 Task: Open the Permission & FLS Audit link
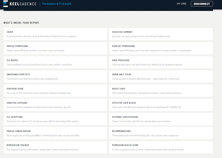(57, 4)
